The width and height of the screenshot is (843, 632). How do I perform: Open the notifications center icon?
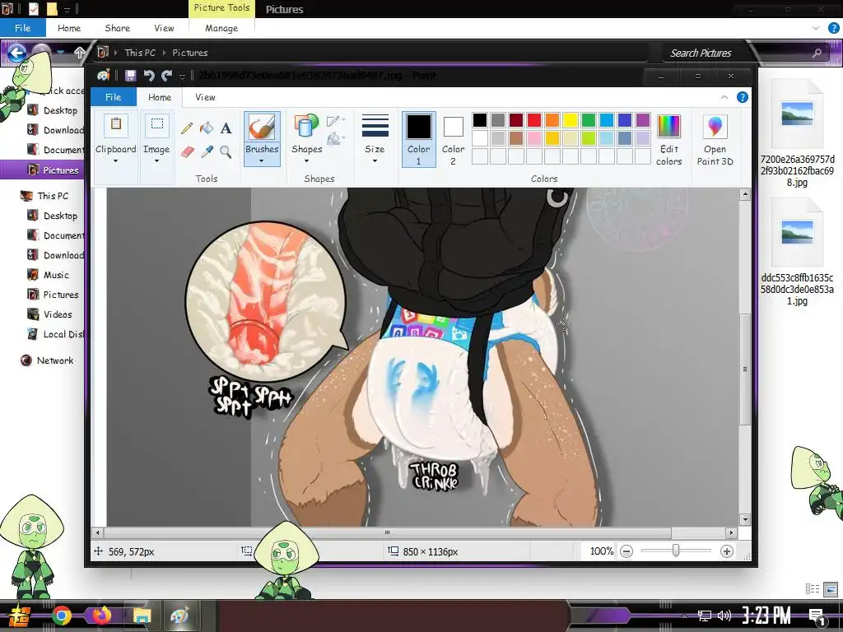pos(817,616)
